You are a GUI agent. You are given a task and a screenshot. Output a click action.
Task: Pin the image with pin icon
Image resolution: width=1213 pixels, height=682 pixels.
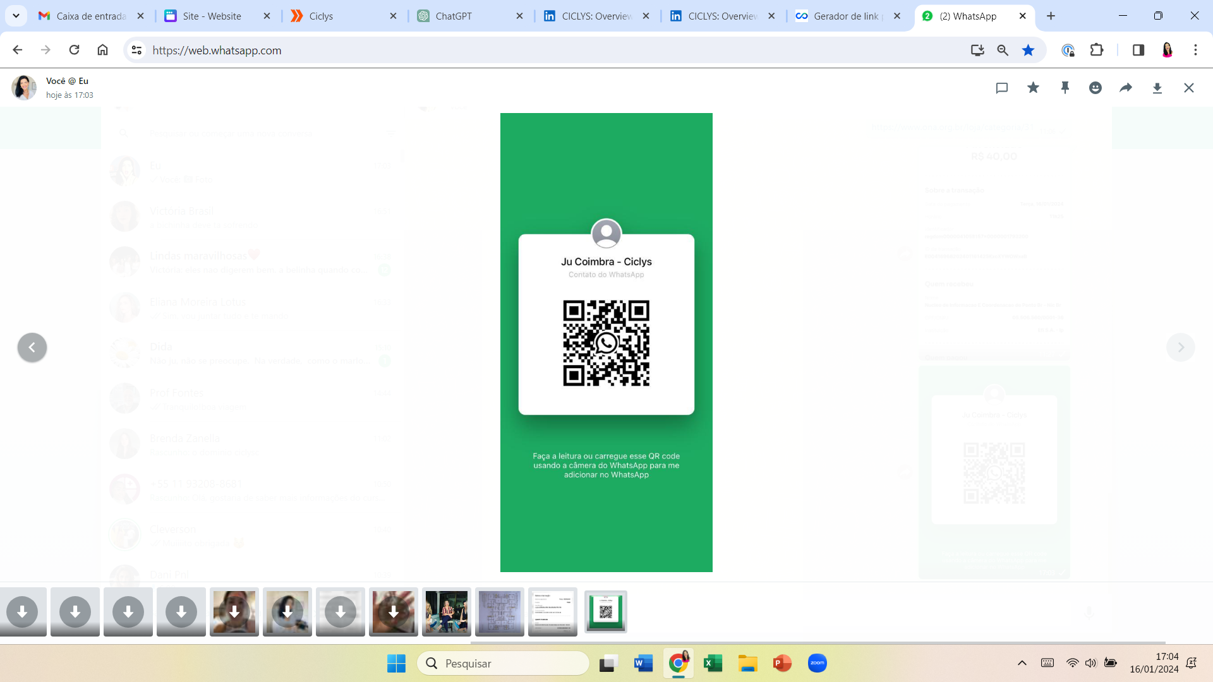[x=1065, y=88]
